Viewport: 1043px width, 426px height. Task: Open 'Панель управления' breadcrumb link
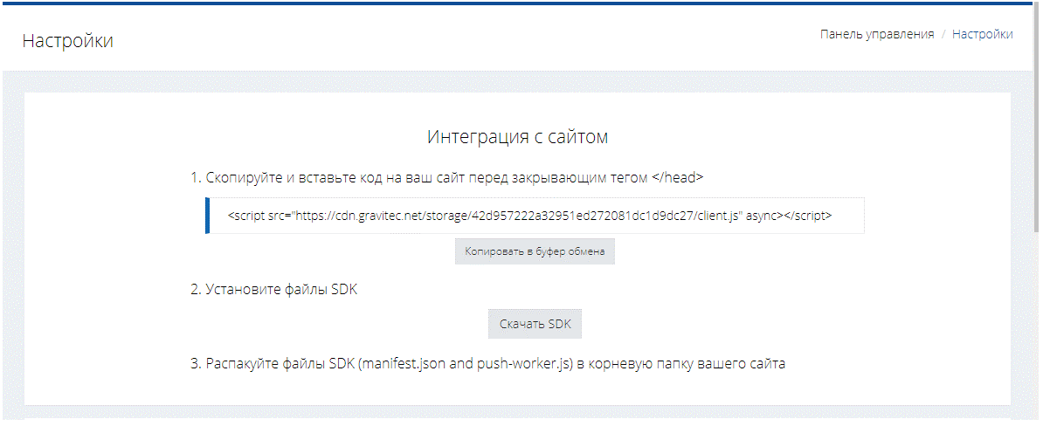[x=877, y=34]
